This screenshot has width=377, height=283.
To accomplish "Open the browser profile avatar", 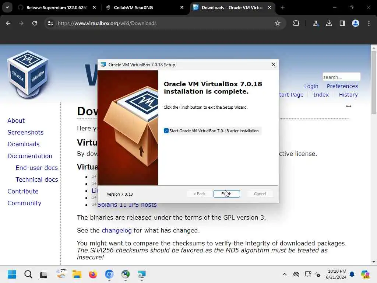I will [356, 23].
